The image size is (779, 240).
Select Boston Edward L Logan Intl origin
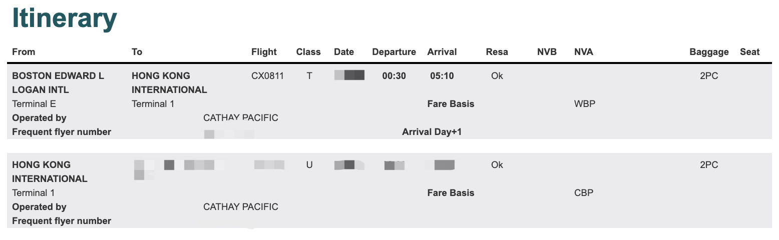coord(58,83)
